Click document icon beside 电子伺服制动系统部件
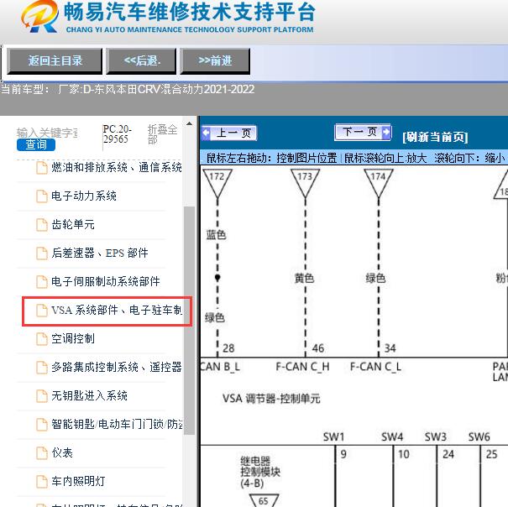 click(x=41, y=281)
